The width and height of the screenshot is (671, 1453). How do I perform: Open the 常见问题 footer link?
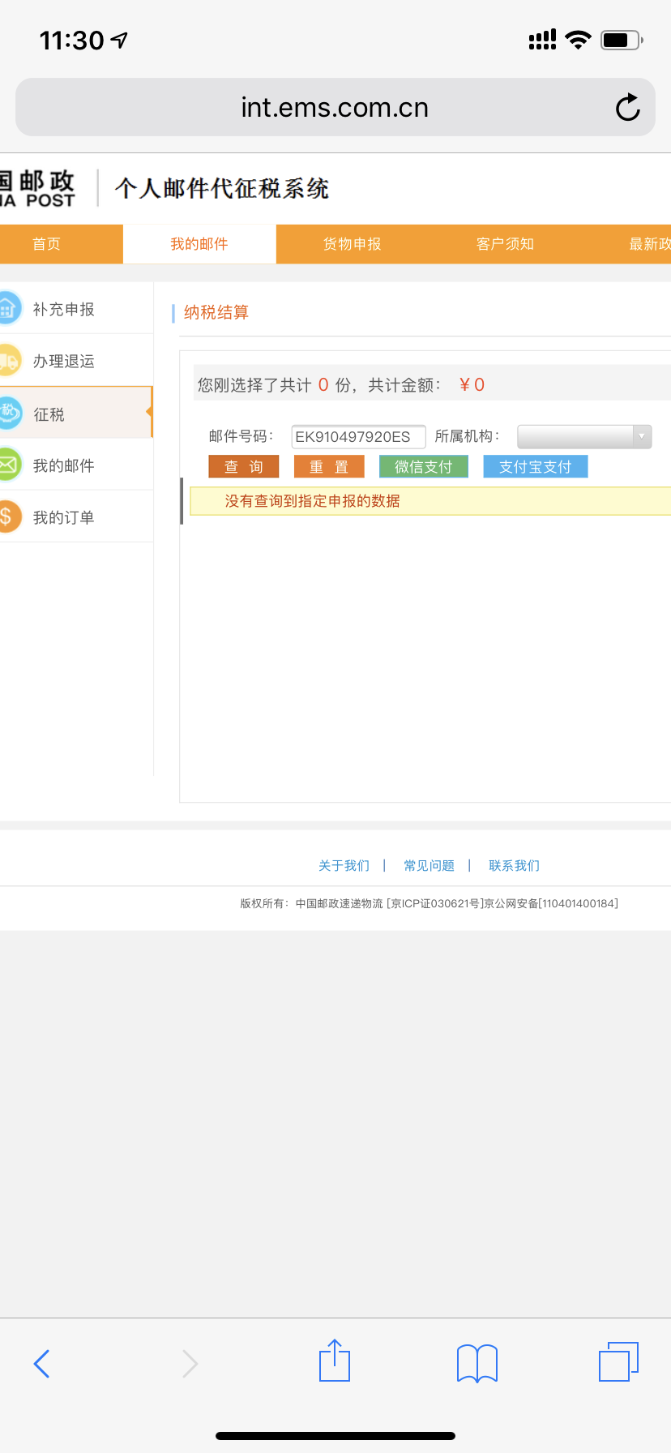(429, 866)
